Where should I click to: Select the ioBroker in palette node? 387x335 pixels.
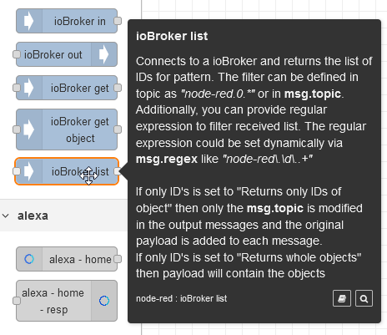pyautogui.click(x=67, y=21)
